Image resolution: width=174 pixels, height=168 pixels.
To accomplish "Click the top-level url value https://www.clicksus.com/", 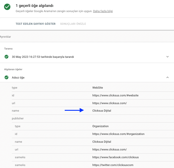I will click(110, 103).
